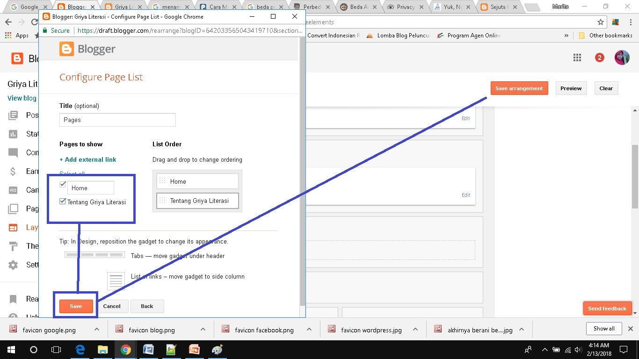Viewport: 639px width, 359px height.
Task: Launch Chrome from the Windows taskbar
Action: 125,349
